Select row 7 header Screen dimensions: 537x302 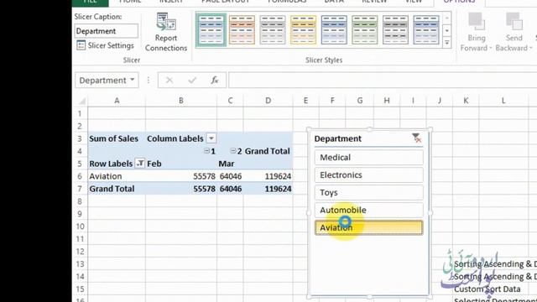click(x=80, y=189)
